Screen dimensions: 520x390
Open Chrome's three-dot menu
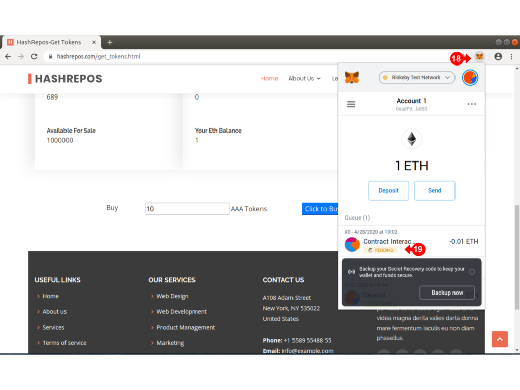point(512,57)
